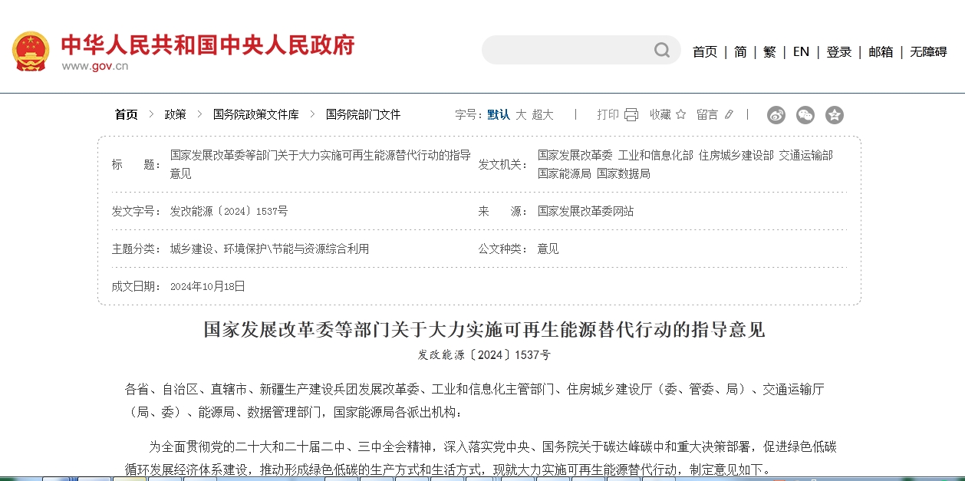Click the Qzone share star icon
Viewport: 965px width, 481px height.
[x=834, y=114]
